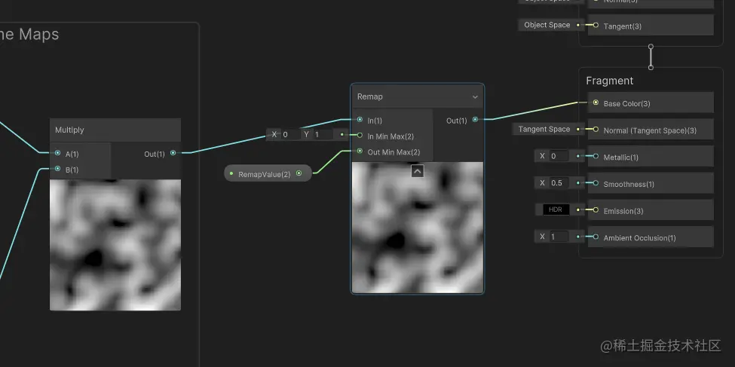Viewport: 735px width, 367px height.
Task: Select the Smoothness(1) block
Action: coord(651,183)
